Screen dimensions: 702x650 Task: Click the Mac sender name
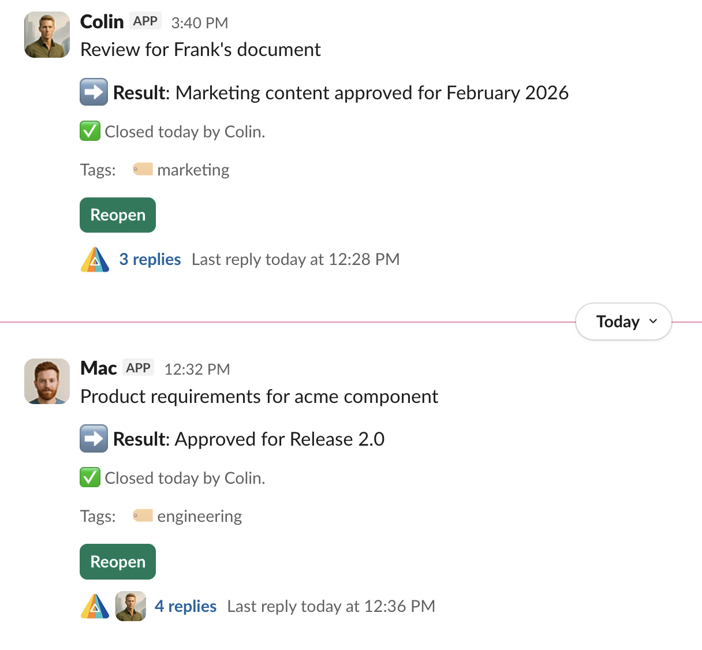point(98,368)
